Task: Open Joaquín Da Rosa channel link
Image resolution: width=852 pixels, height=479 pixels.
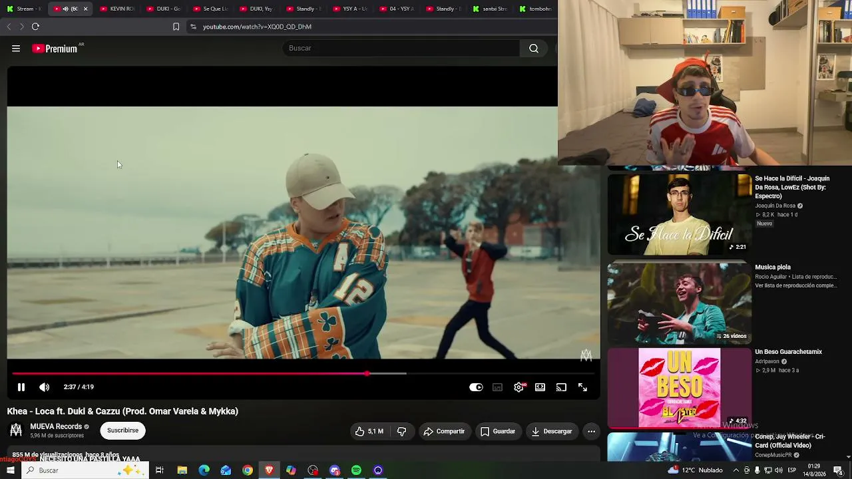Action: click(775, 206)
